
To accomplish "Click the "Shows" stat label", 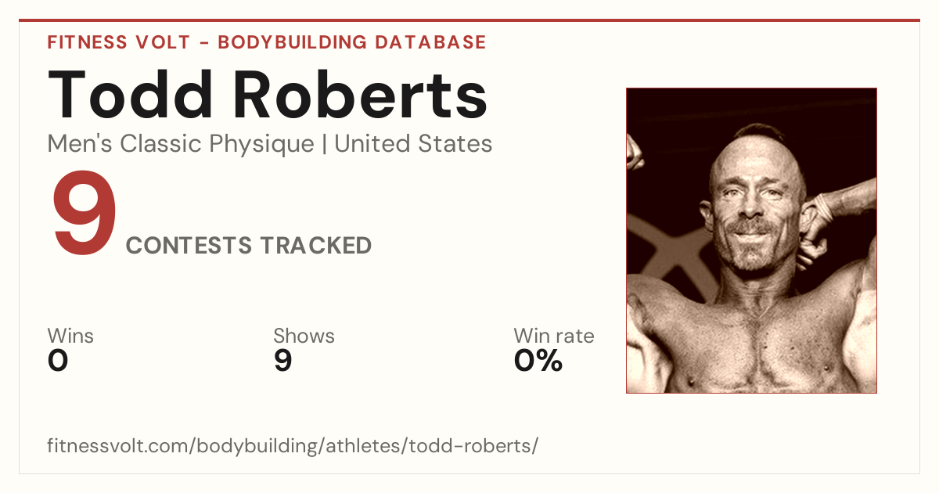I will tap(304, 336).
